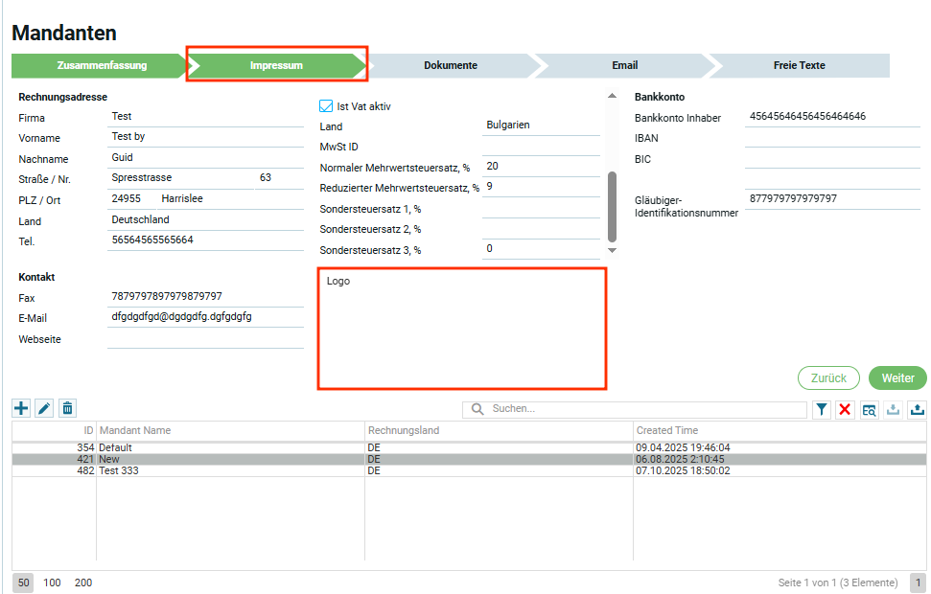Open the Land dropdown showing Bulgarien

pyautogui.click(x=541, y=126)
